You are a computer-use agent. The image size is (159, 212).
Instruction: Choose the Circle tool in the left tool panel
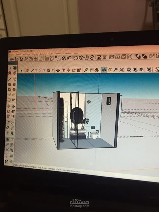[x=9, y=89]
